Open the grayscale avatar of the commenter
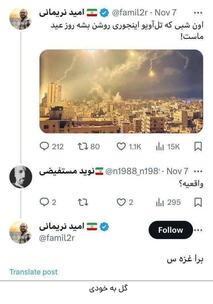The height and width of the screenshot is (304, 213). click(x=20, y=177)
